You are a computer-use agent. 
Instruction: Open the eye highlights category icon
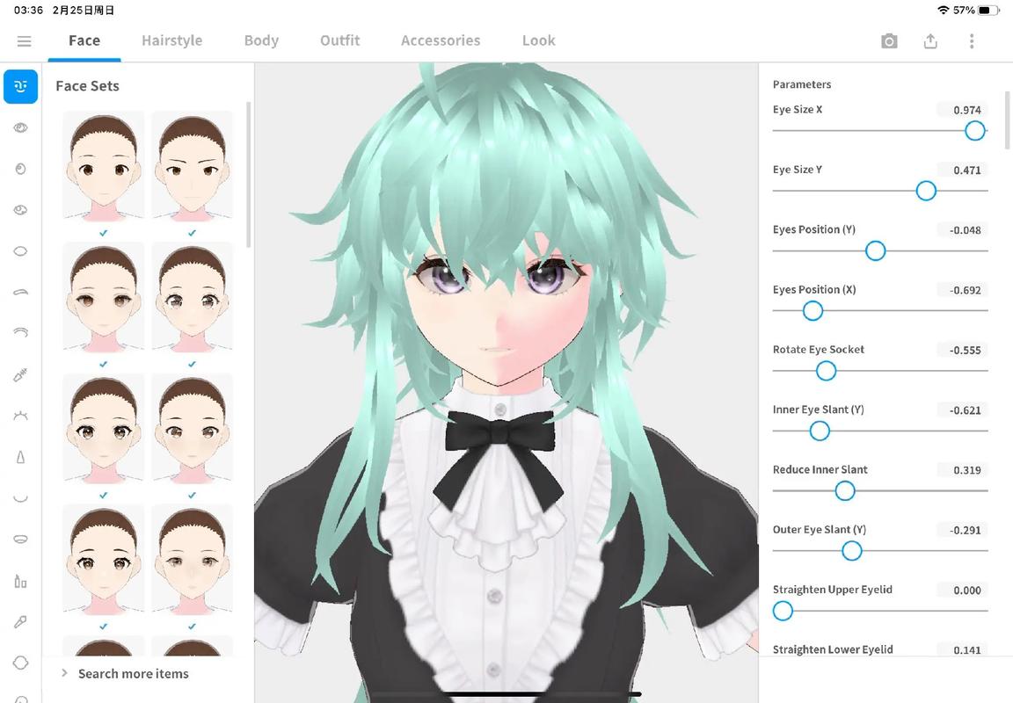coord(21,210)
